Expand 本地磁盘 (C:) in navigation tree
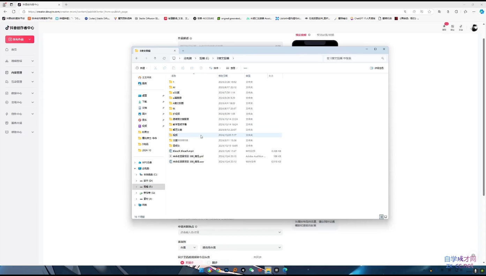The image size is (486, 276). [136, 175]
